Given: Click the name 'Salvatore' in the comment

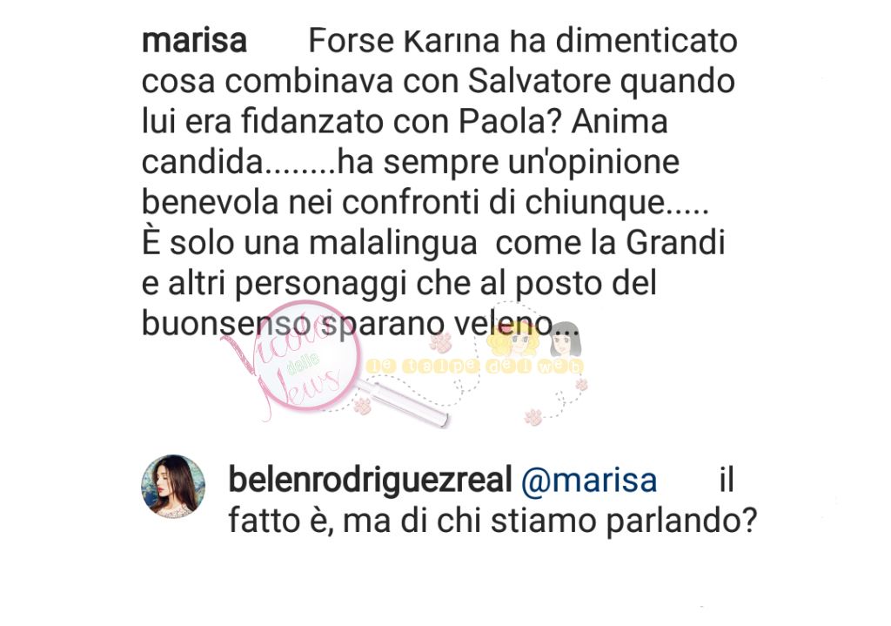Looking at the screenshot, I should (539, 81).
